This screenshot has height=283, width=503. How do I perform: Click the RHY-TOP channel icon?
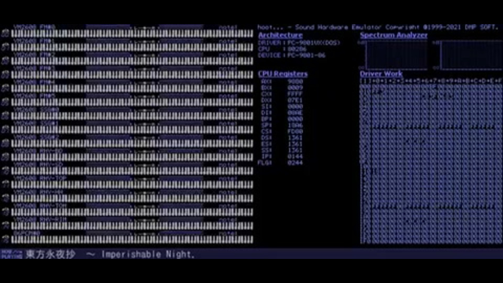coord(5,184)
